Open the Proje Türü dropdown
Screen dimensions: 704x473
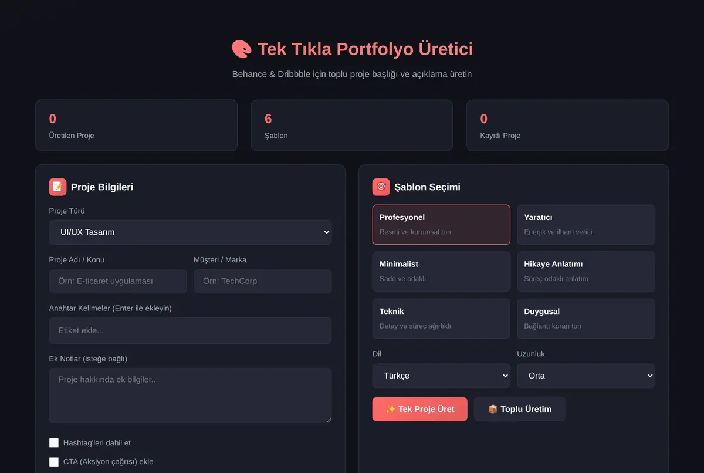(x=190, y=232)
